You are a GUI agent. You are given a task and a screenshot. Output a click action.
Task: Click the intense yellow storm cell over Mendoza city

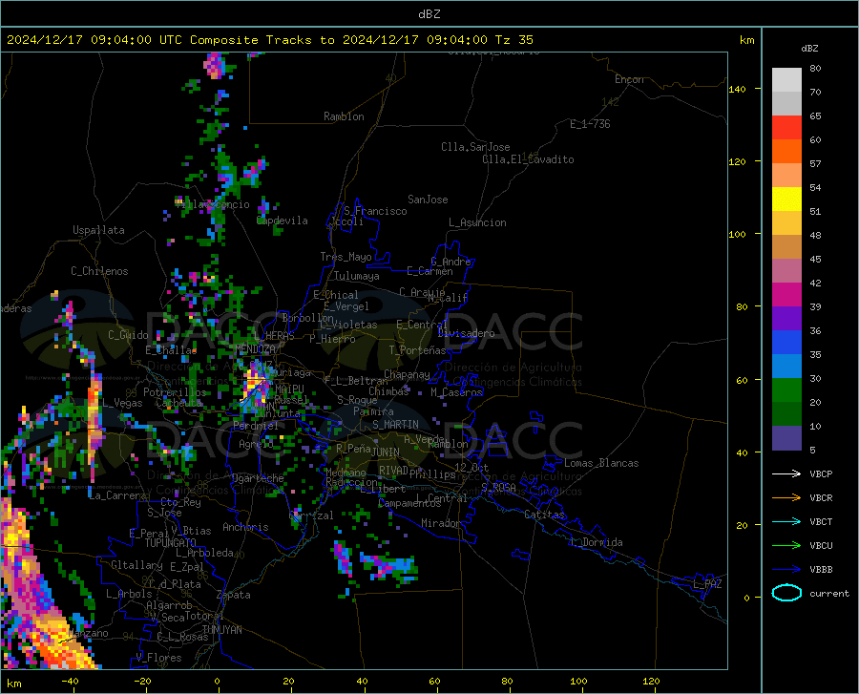(255, 385)
